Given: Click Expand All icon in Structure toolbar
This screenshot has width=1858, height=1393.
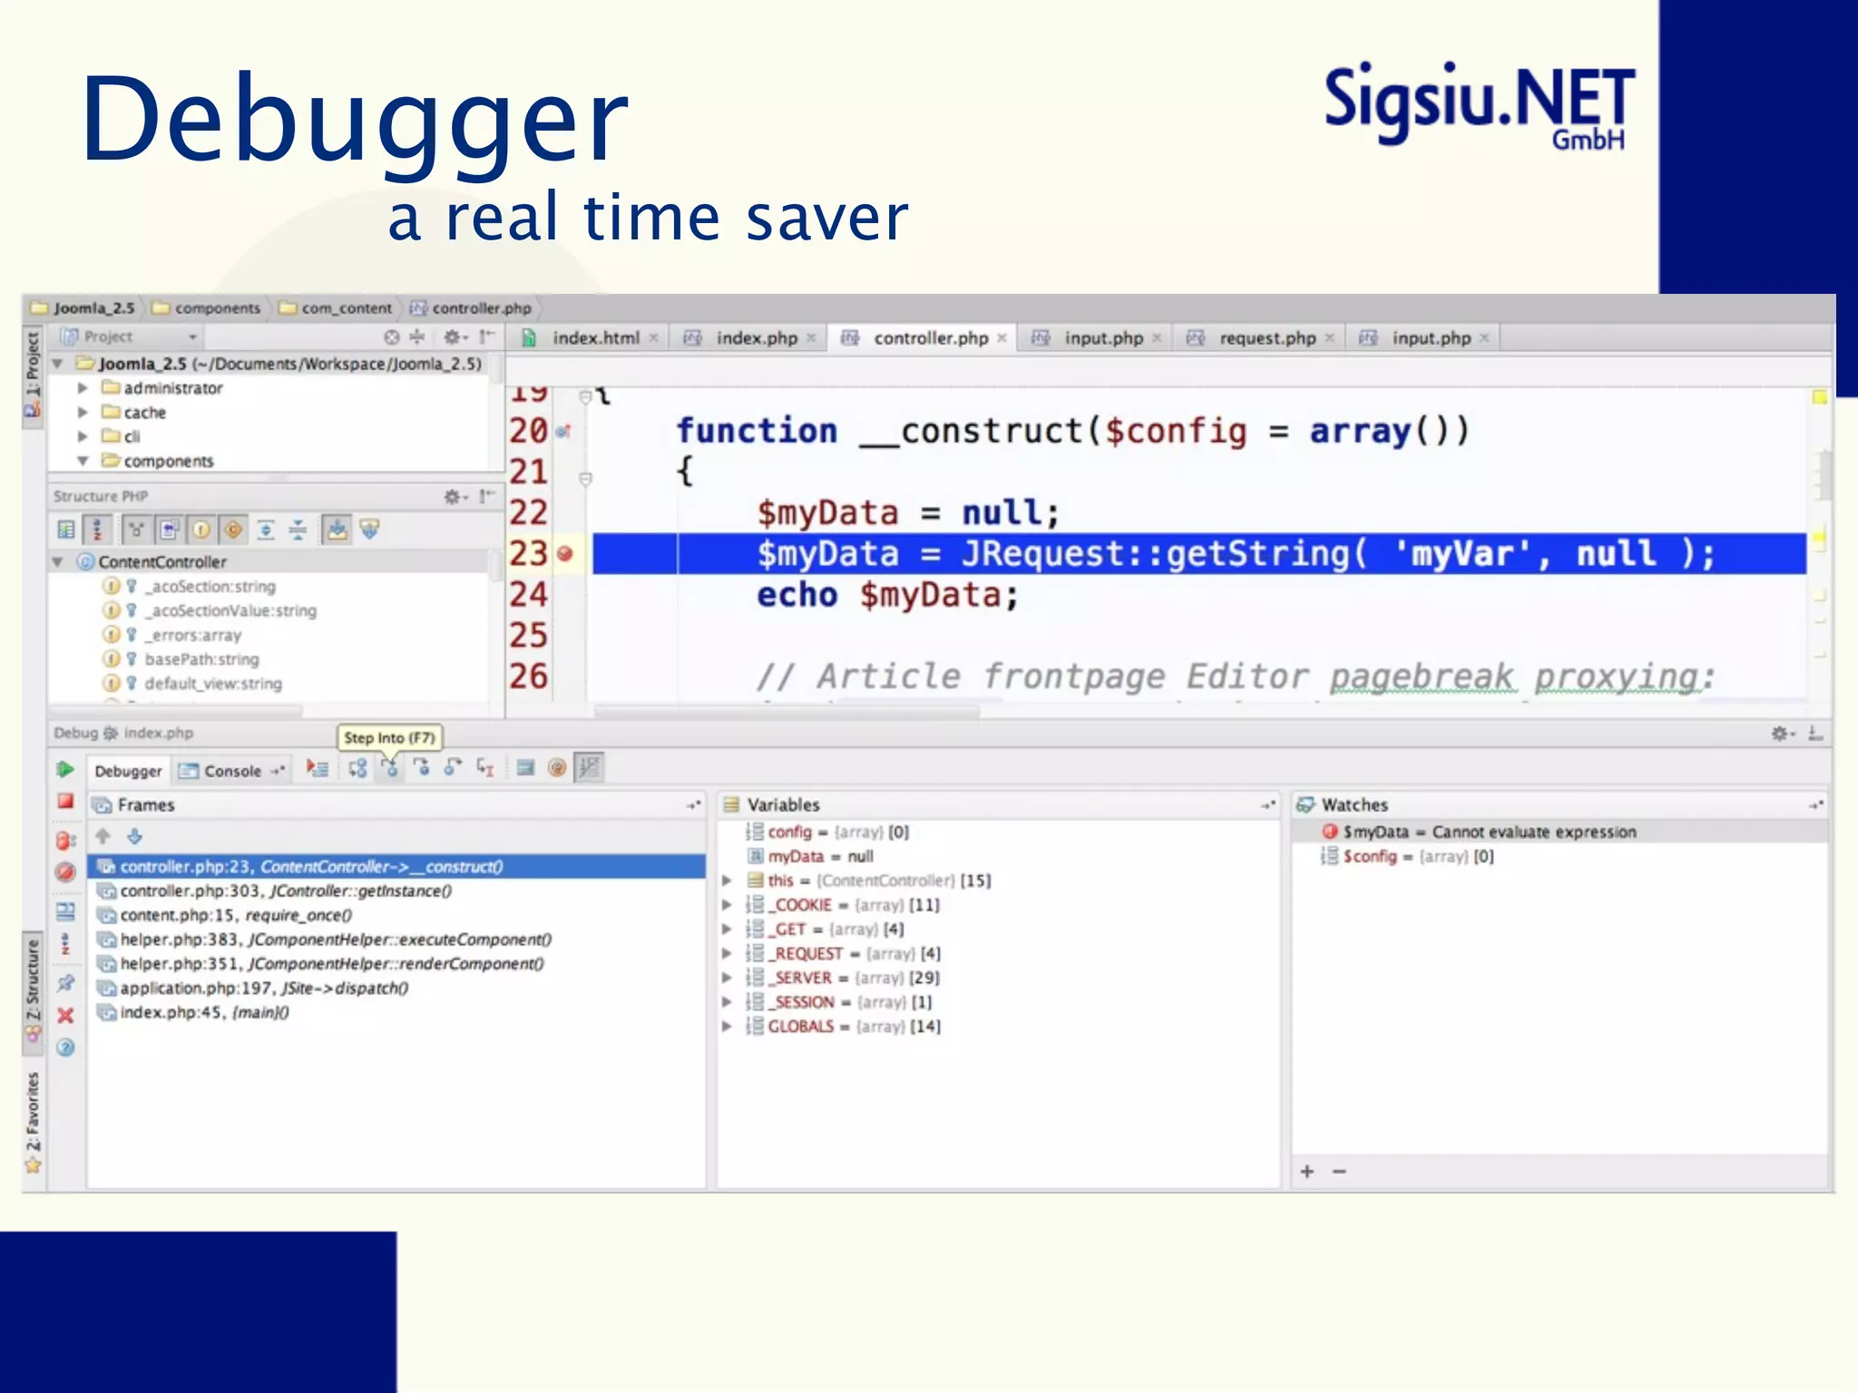Looking at the screenshot, I should coord(266,530).
